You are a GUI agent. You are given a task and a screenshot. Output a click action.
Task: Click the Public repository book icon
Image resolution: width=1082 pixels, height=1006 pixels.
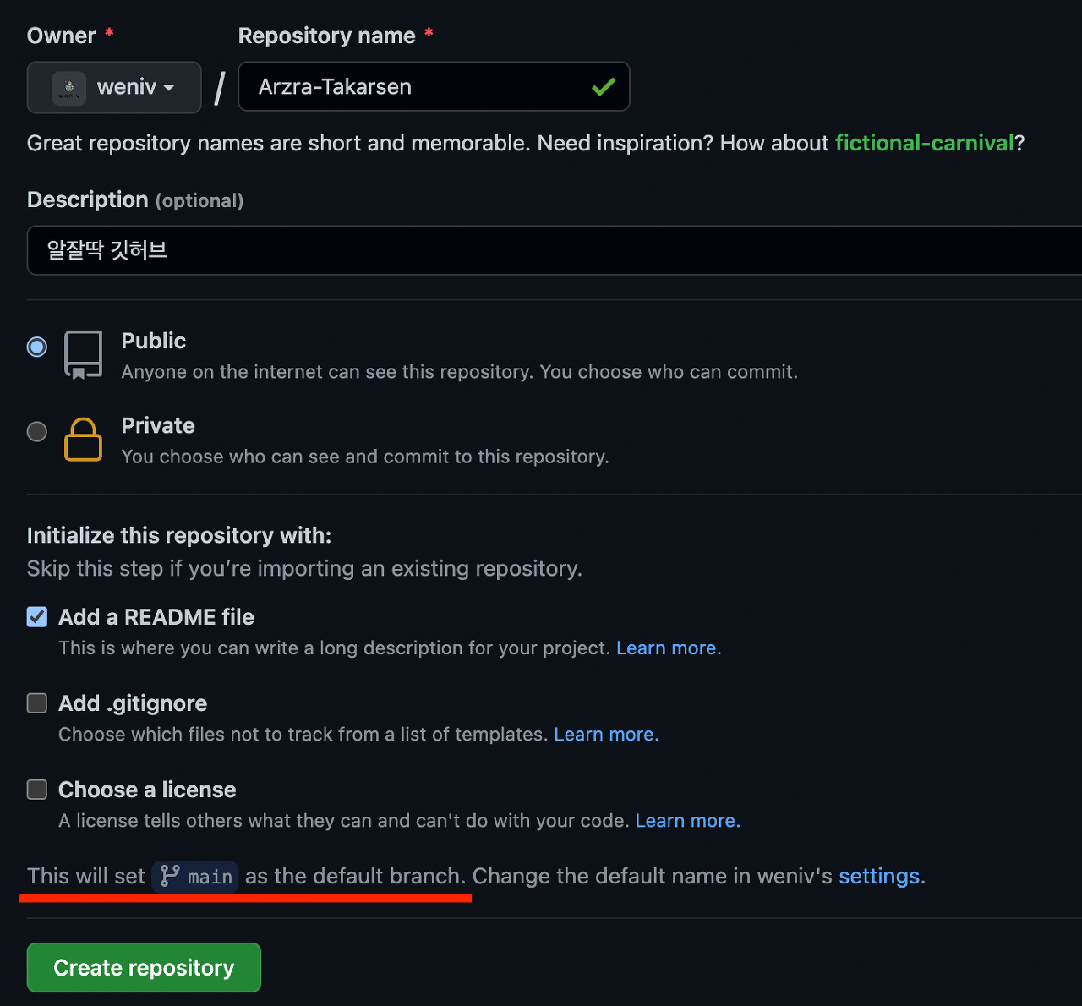coord(83,355)
